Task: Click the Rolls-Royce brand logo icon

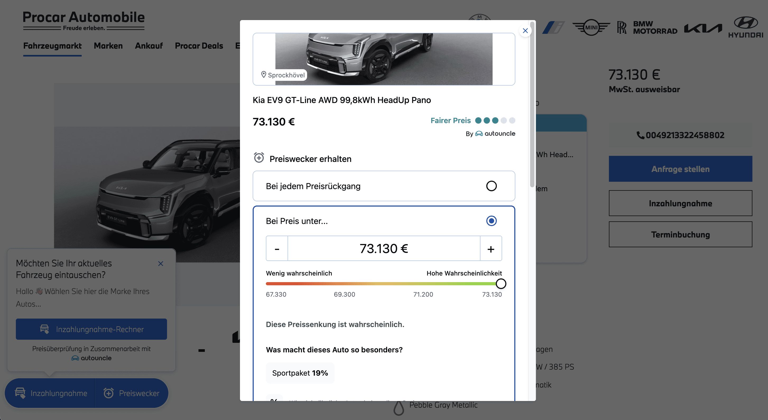Action: (x=621, y=27)
